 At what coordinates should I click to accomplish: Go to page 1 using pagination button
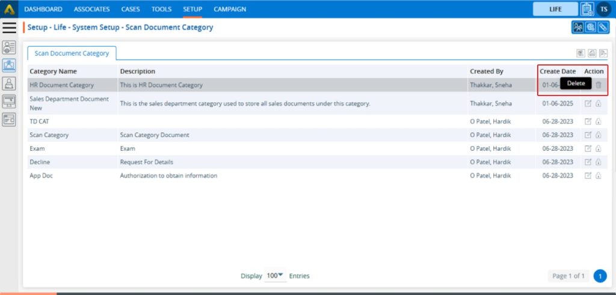tap(600, 276)
